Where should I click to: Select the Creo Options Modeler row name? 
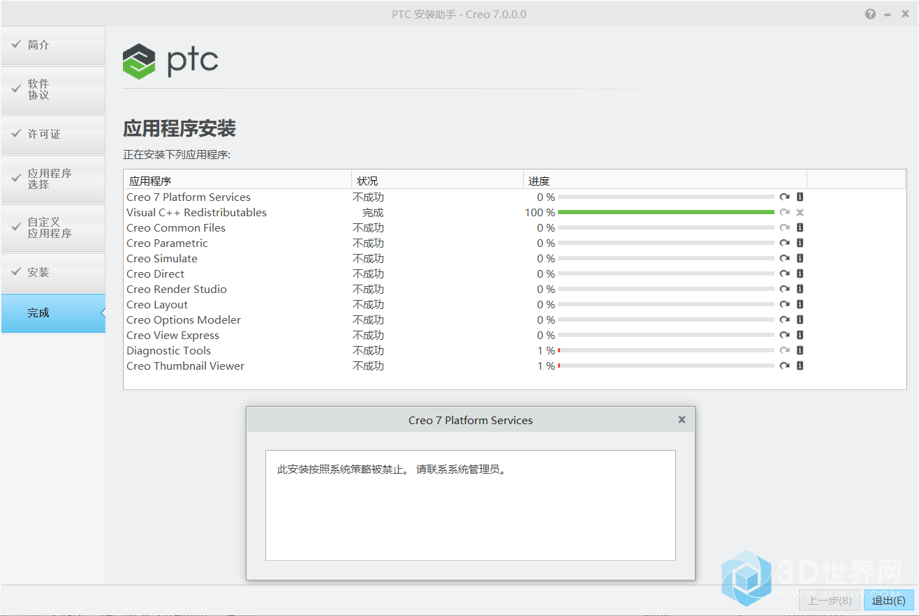[184, 320]
